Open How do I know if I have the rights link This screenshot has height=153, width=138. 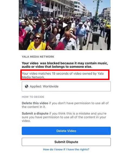point(66,149)
